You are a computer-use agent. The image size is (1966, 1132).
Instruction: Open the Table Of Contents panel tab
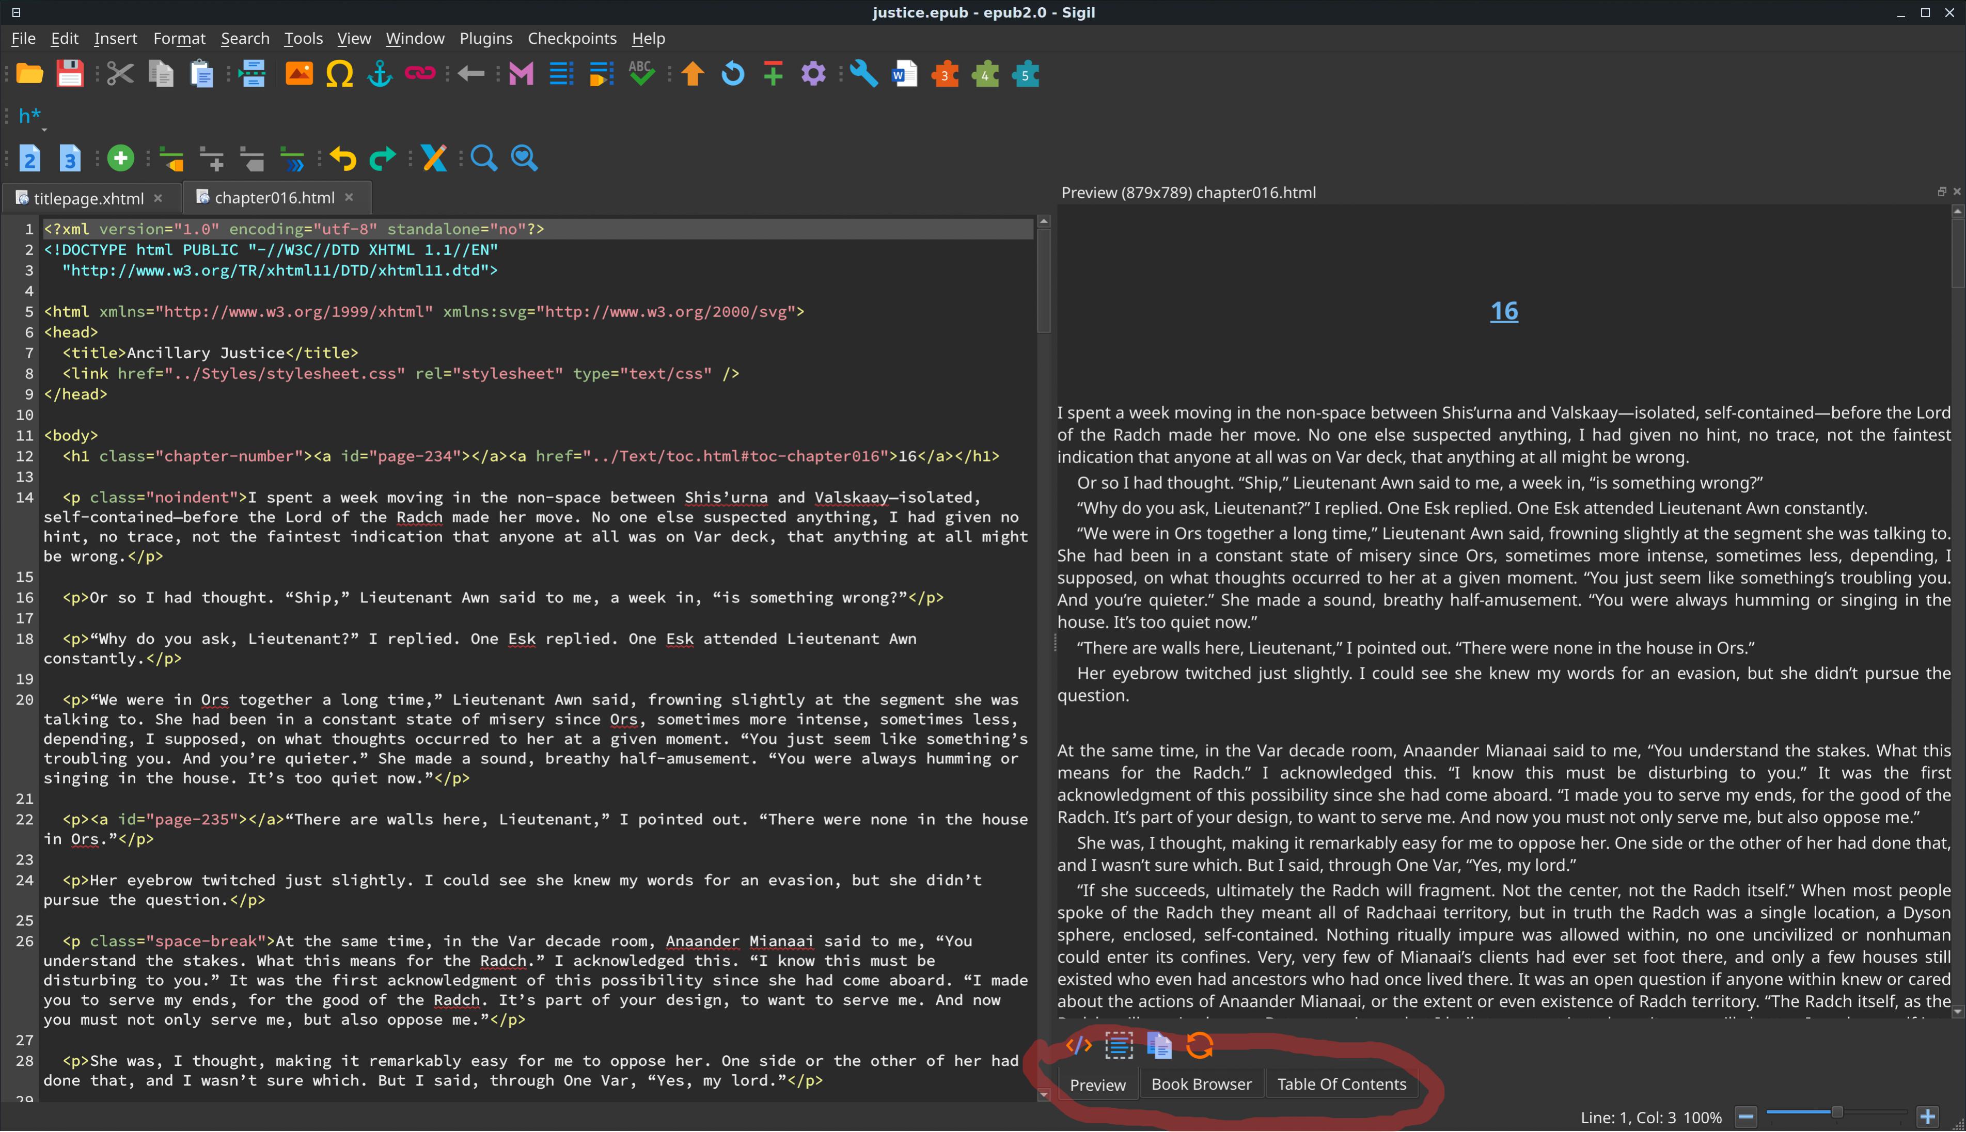1341,1084
